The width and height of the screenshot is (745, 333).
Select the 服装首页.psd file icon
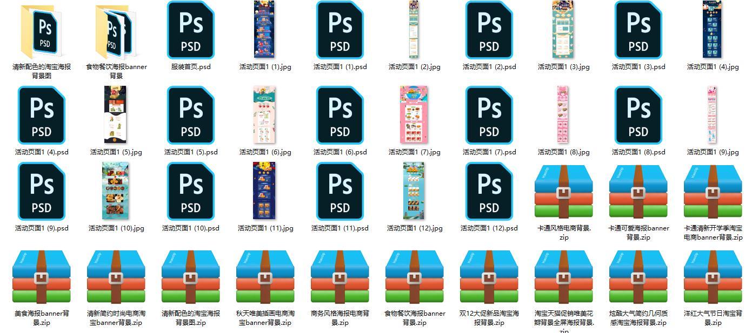(x=191, y=30)
